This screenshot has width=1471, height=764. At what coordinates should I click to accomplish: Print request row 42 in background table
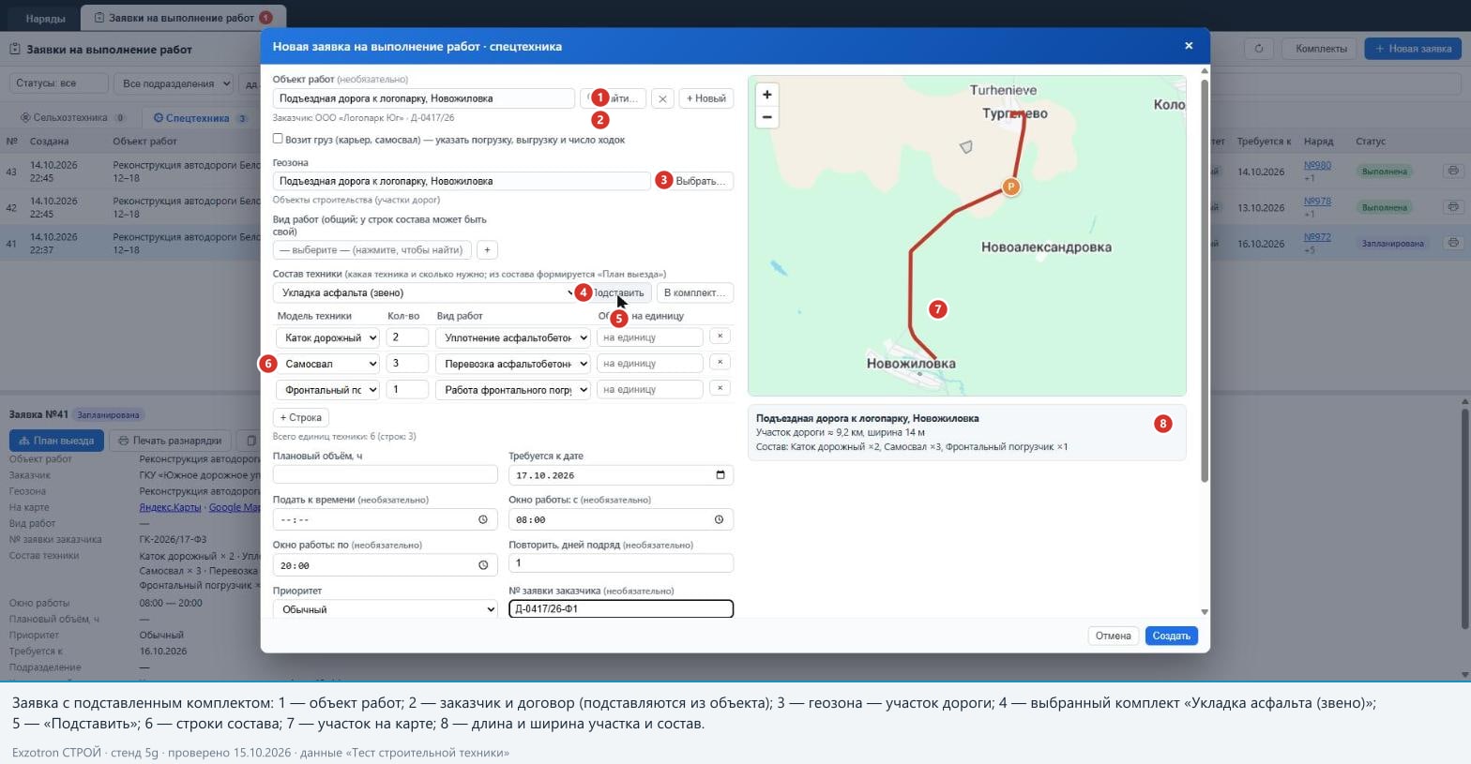[x=1453, y=206]
